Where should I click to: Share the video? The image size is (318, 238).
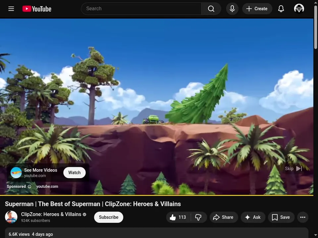[x=224, y=217]
